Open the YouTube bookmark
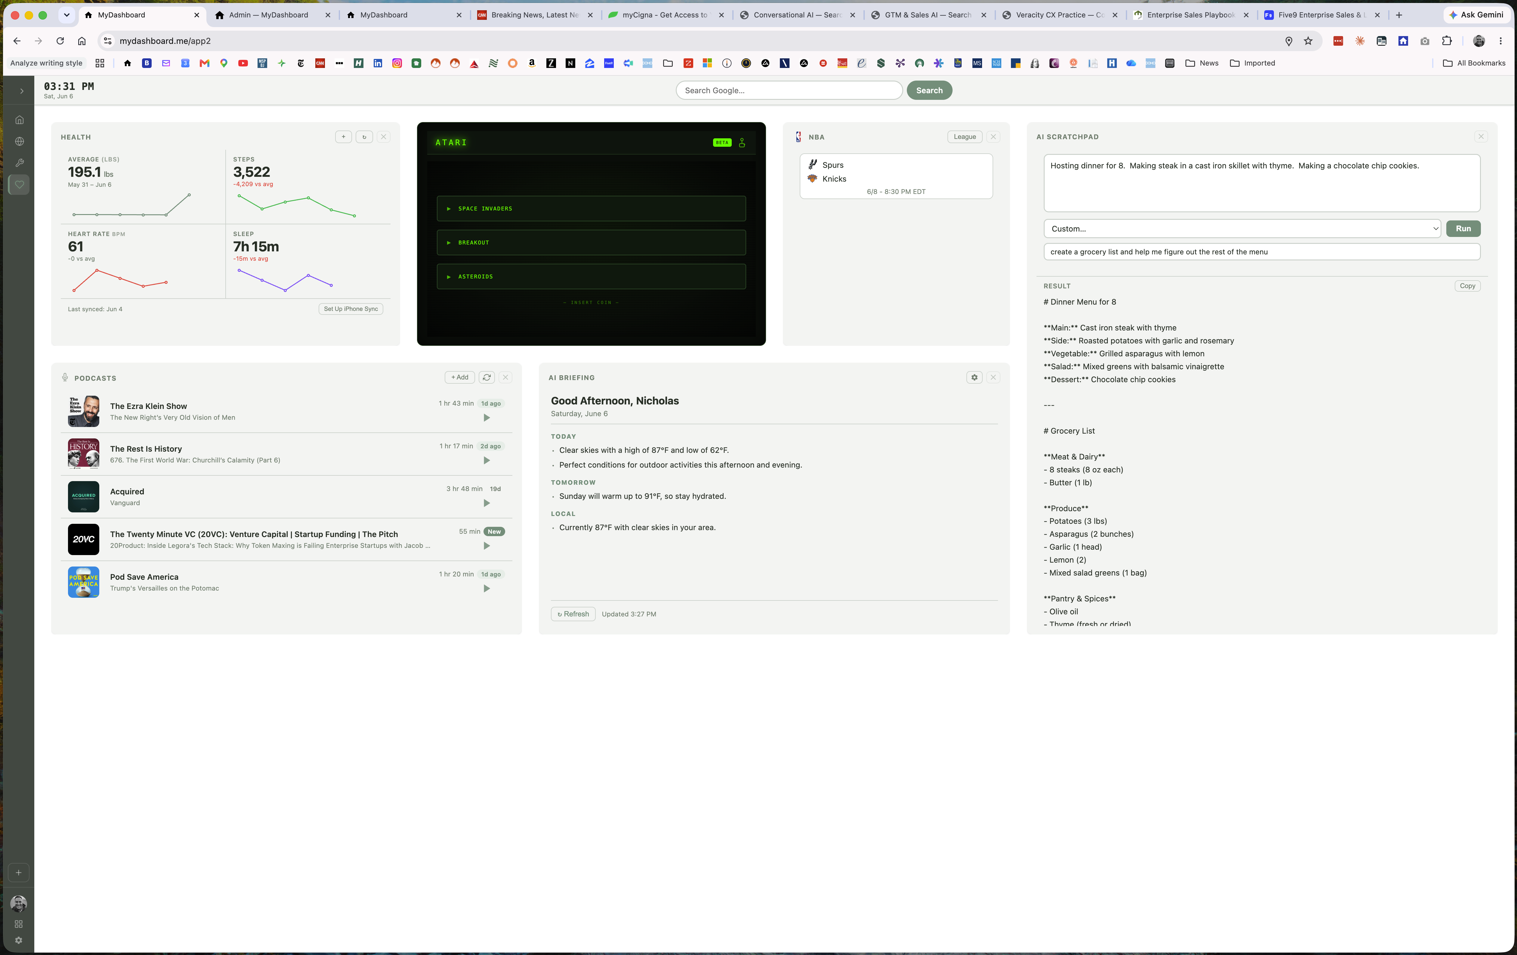Image resolution: width=1517 pixels, height=955 pixels. pos(243,63)
